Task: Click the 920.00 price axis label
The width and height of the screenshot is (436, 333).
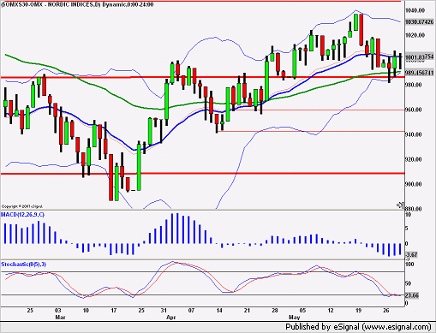Action: tap(413, 159)
